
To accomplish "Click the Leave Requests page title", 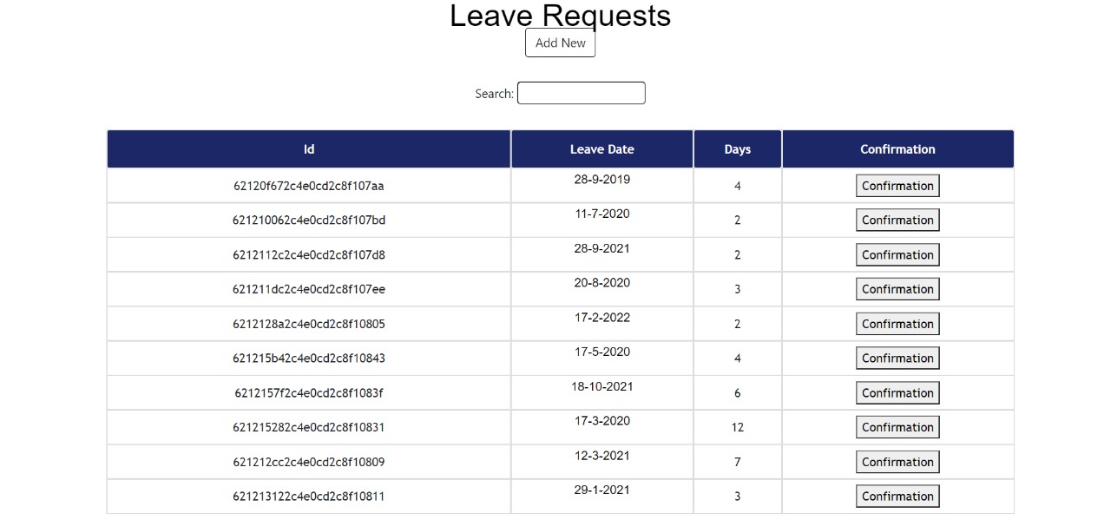I will (560, 16).
